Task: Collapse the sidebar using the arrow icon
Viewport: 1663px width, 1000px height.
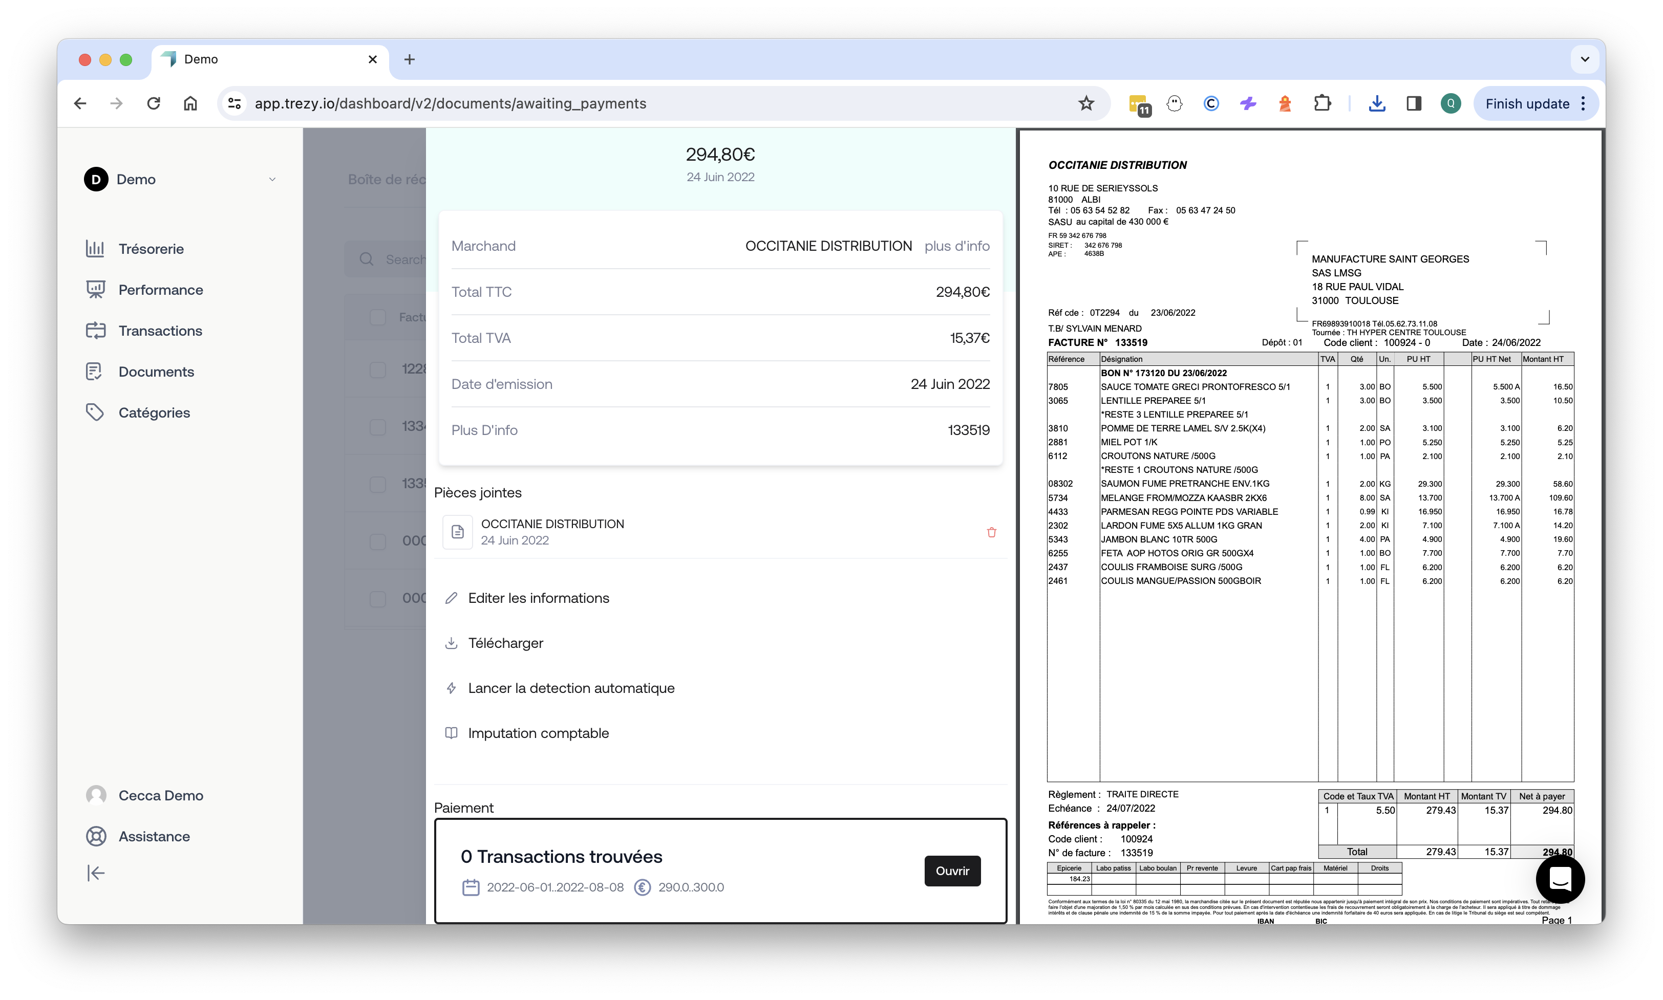Action: (96, 873)
